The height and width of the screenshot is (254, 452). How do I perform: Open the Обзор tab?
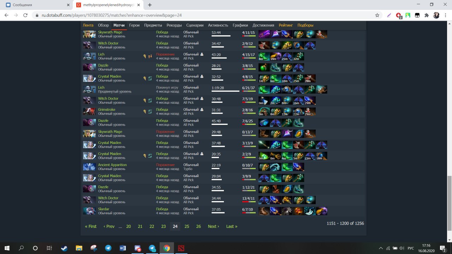(x=103, y=25)
